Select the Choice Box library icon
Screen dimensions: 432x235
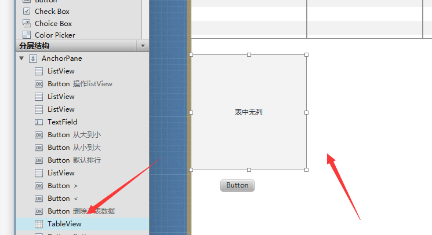pyautogui.click(x=27, y=23)
